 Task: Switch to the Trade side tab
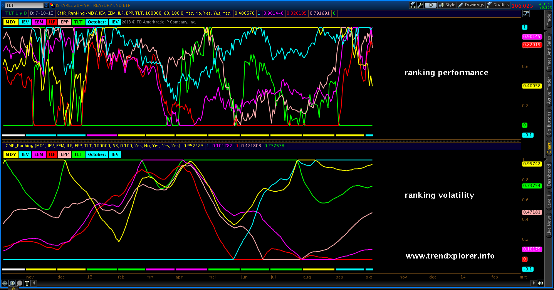549,20
